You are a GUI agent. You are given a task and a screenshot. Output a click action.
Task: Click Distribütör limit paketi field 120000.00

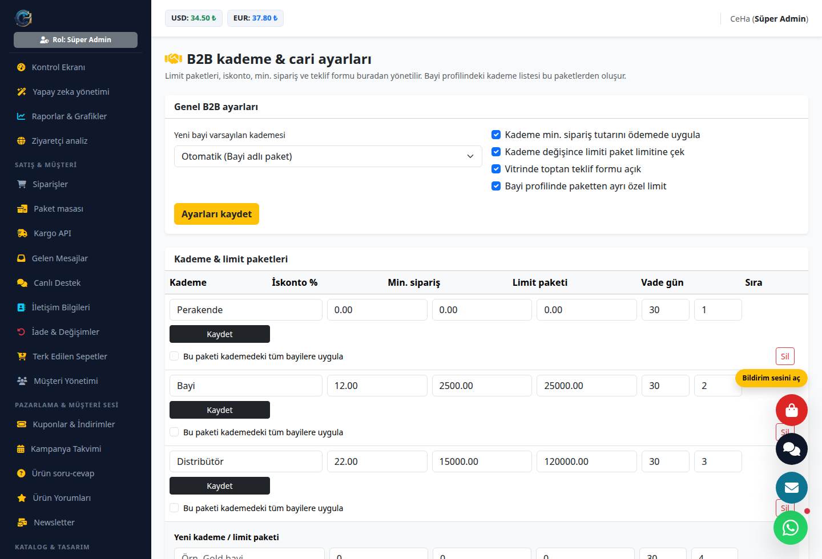587,461
